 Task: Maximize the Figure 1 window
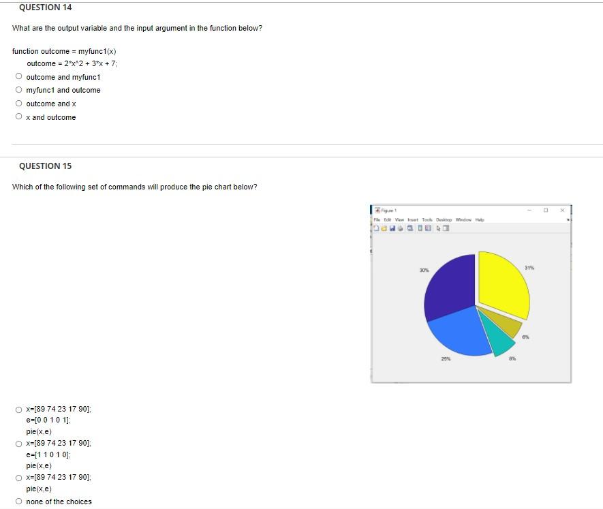coord(546,210)
